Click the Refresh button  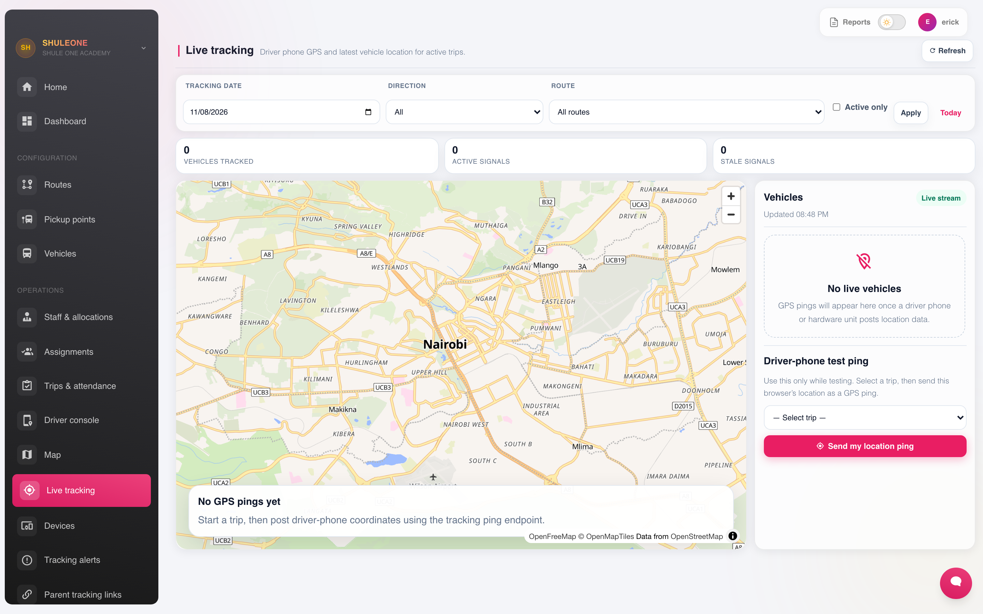947,51
